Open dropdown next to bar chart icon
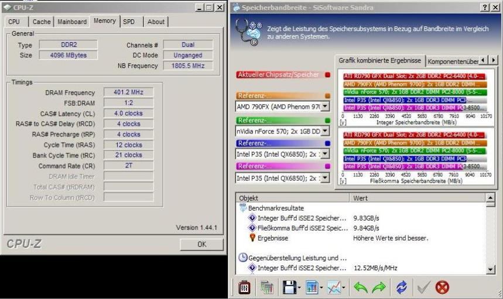This screenshot has width=503, height=299. [321, 288]
